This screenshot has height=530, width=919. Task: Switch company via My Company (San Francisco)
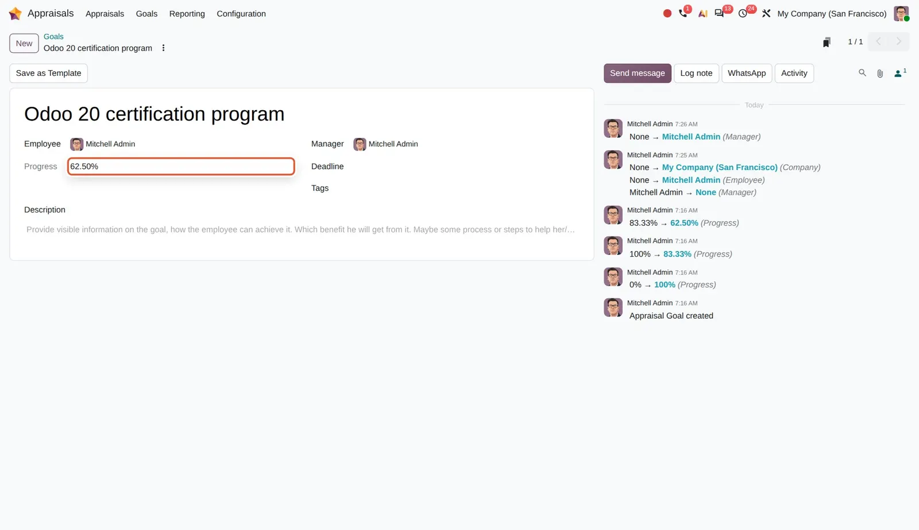coord(832,14)
